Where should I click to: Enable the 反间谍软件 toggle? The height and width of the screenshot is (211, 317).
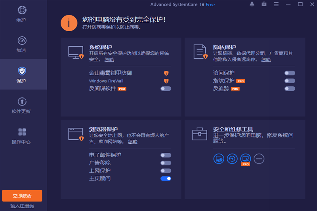166,89
